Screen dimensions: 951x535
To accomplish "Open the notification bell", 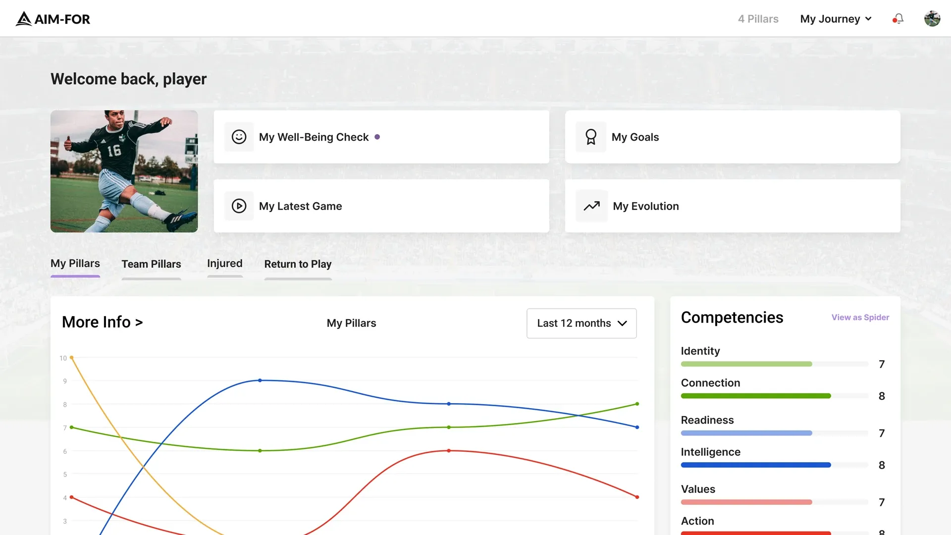I will click(x=898, y=18).
